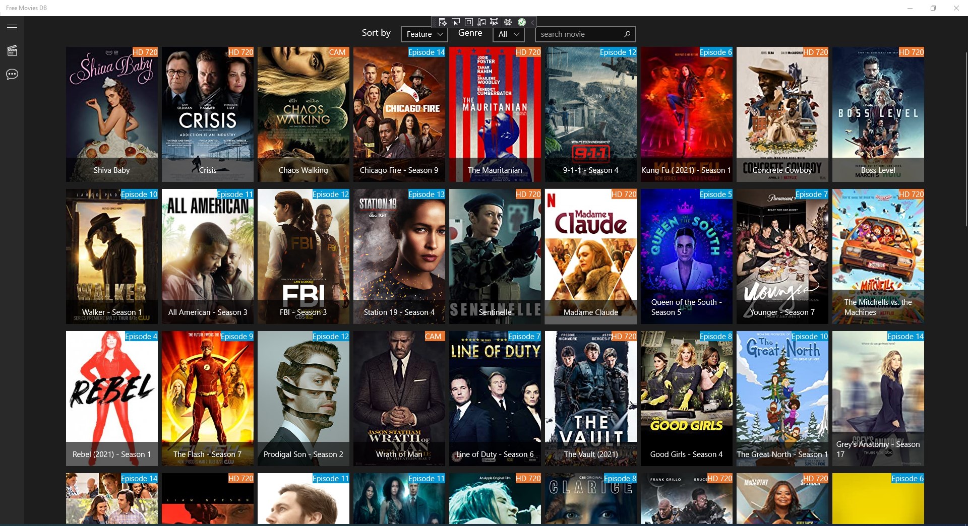Image resolution: width=968 pixels, height=526 pixels.
Task: Open the chat bubble feedback icon
Action: 12,75
